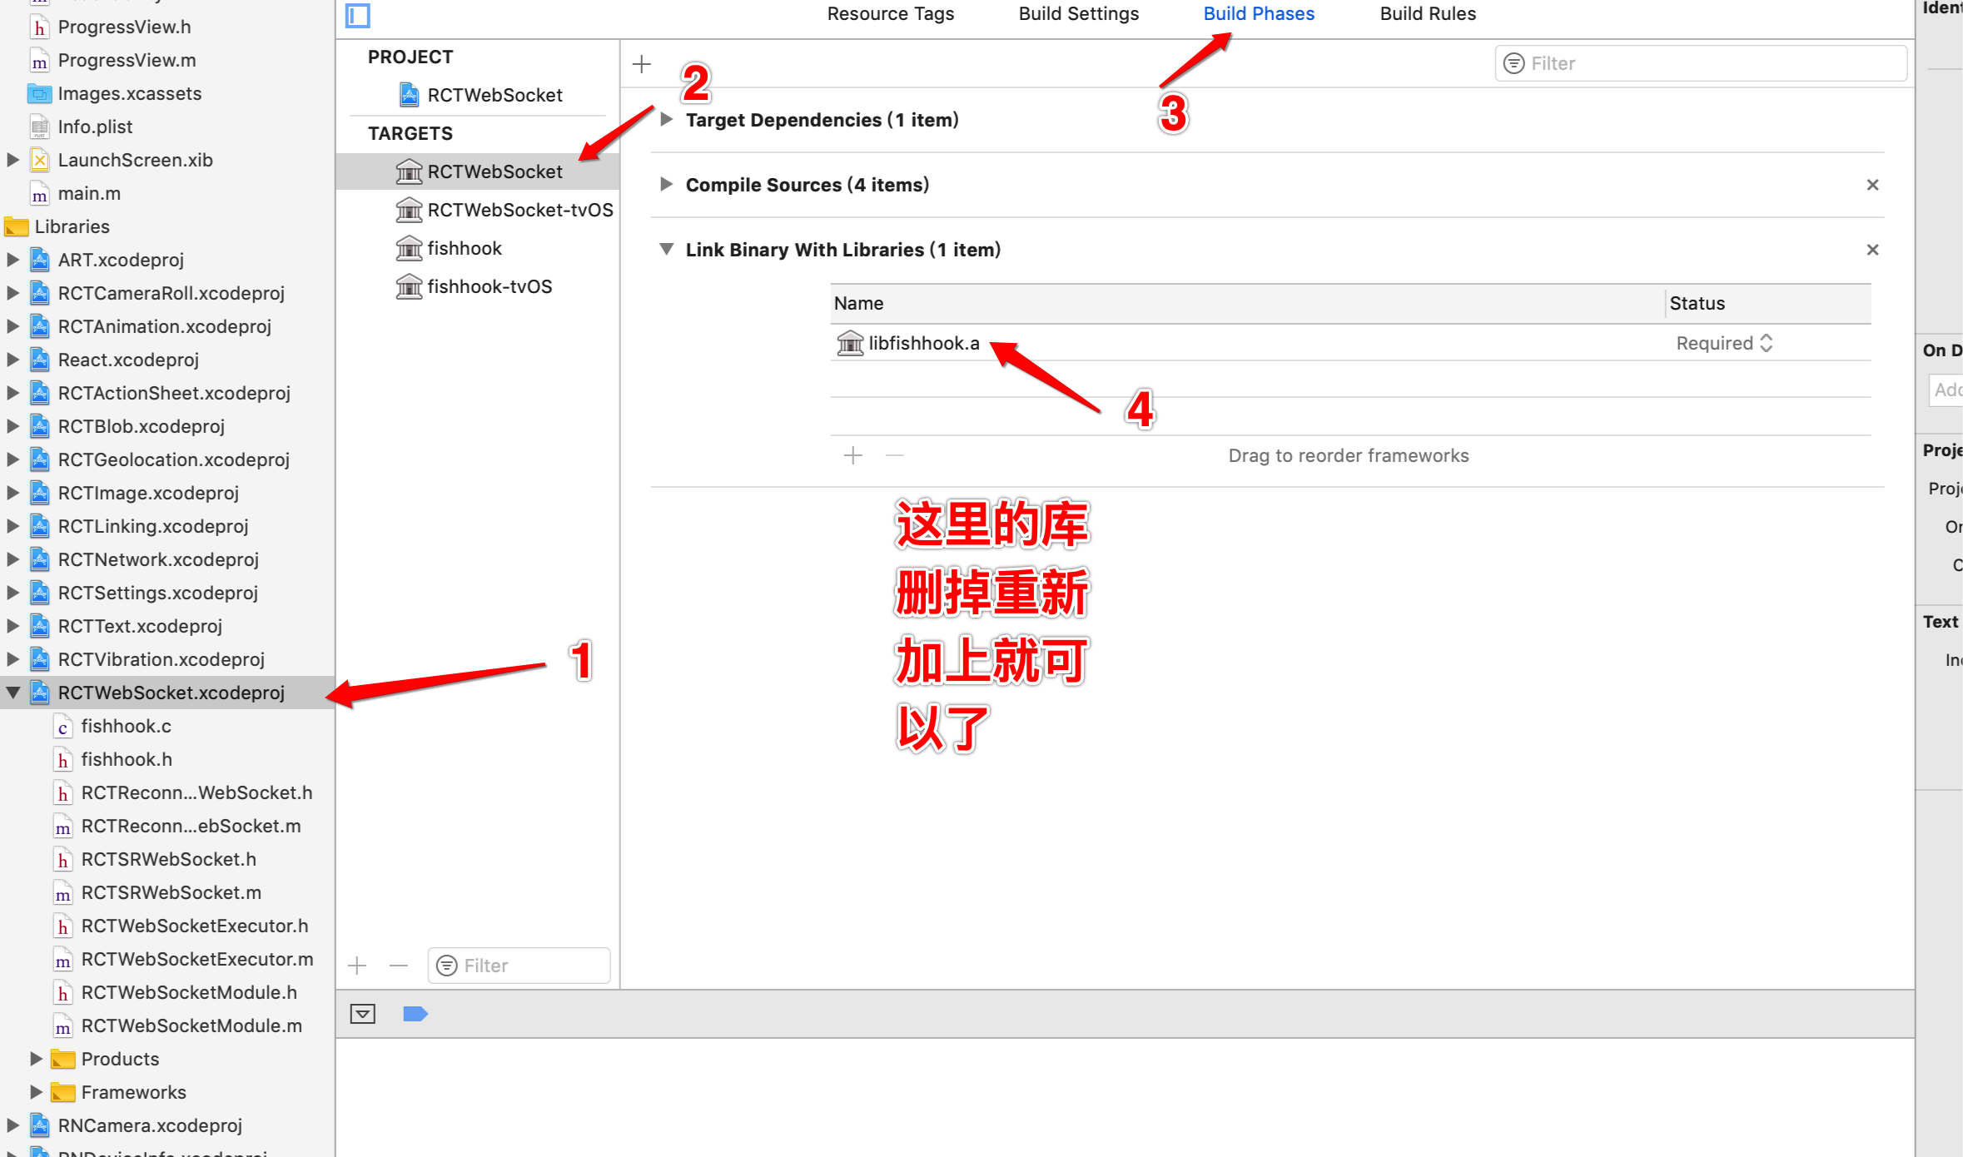Expand Compile Sources section
Image resolution: width=1963 pixels, height=1157 pixels.
[x=666, y=184]
